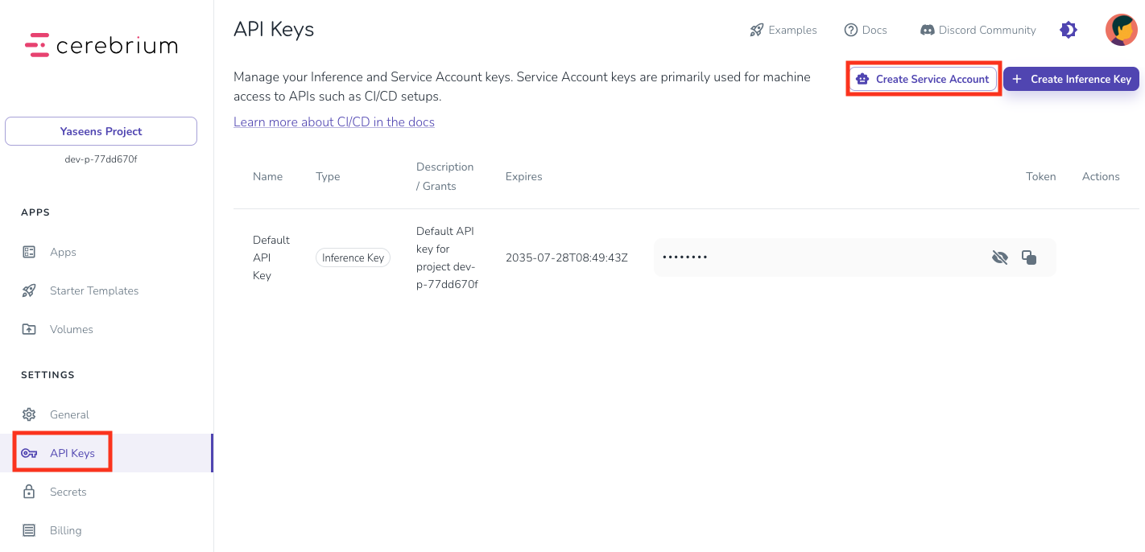Click the Secrets padlock icon
The image size is (1145, 552).
coord(29,492)
